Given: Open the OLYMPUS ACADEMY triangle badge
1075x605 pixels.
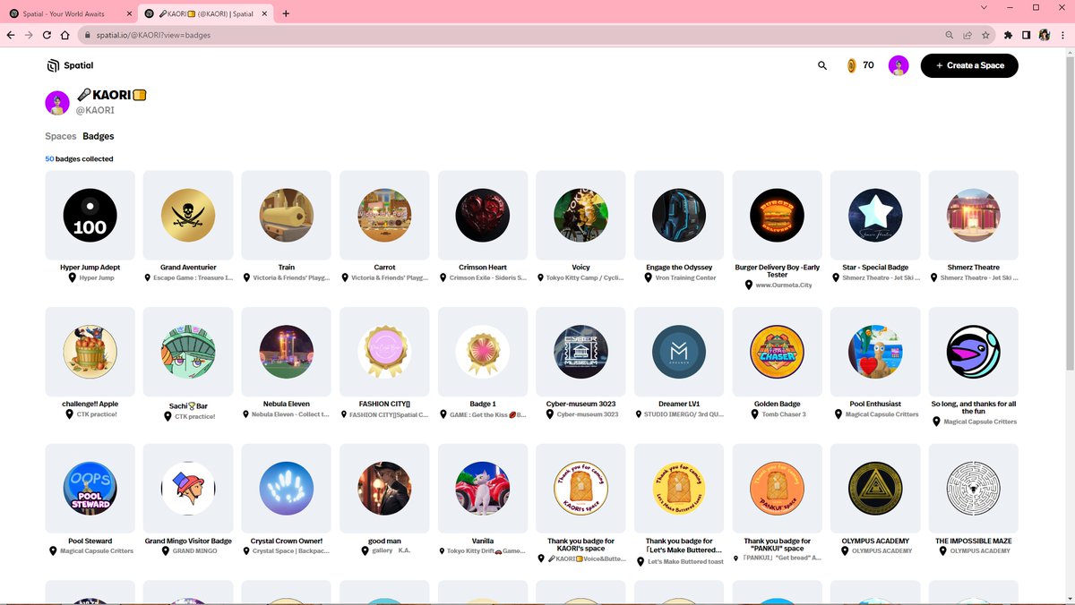Looking at the screenshot, I should click(875, 489).
